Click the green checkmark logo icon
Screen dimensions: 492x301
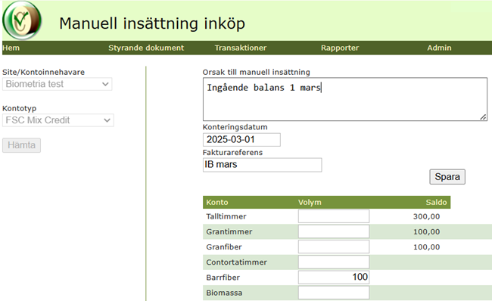click(x=22, y=20)
